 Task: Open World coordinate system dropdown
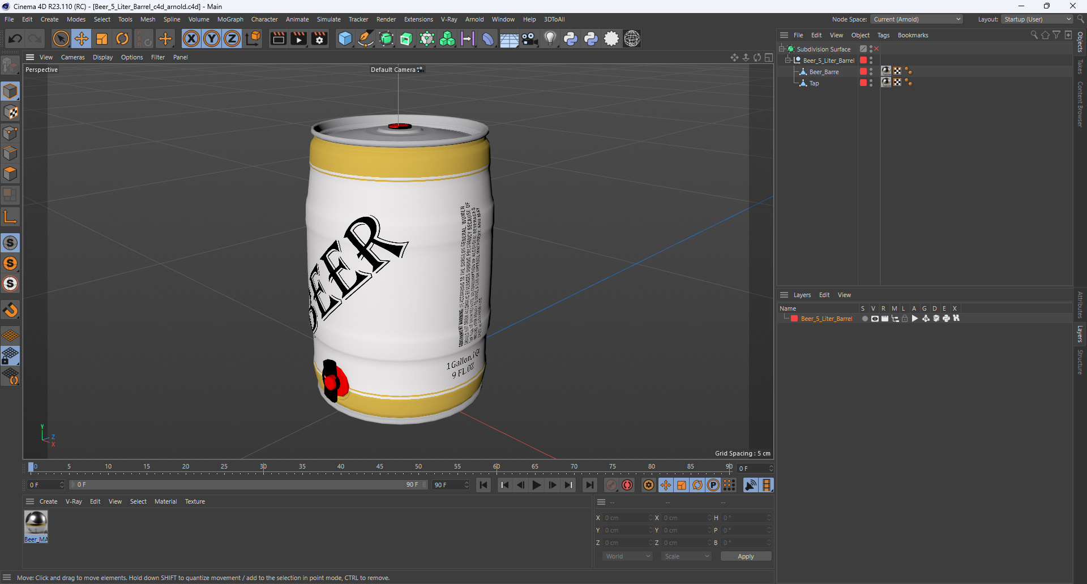coord(627,556)
